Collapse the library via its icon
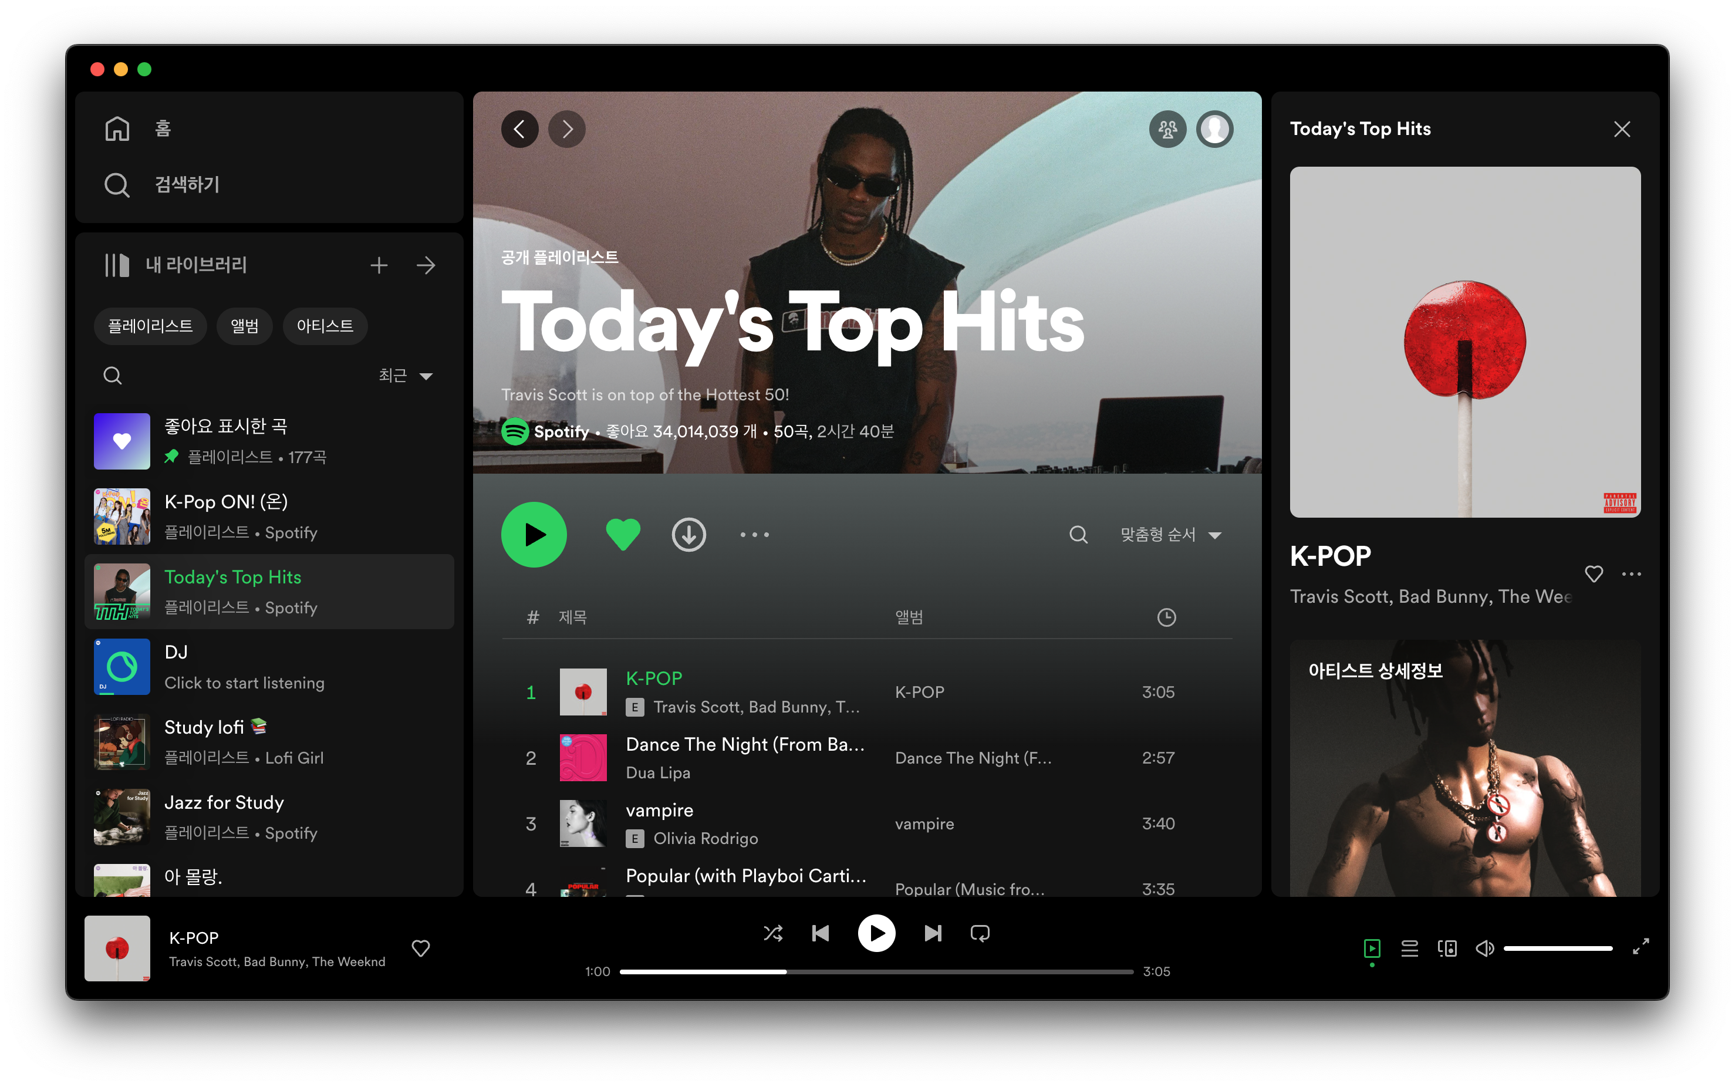 (x=116, y=265)
